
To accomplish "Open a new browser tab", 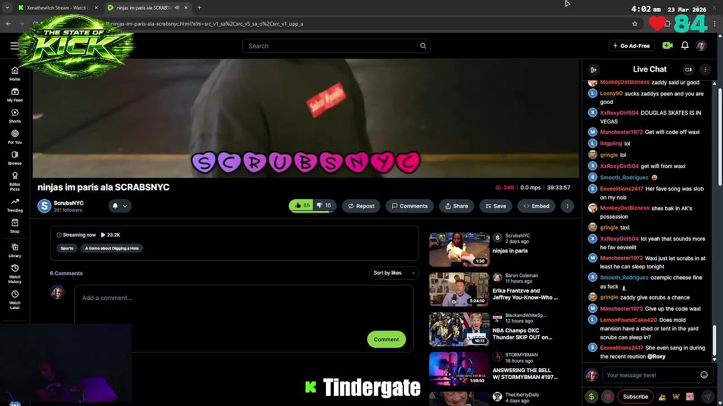I will tap(199, 8).
